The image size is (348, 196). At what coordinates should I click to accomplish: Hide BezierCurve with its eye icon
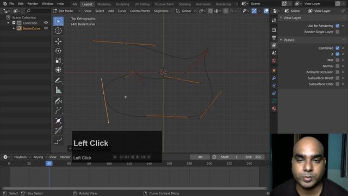tap(46, 28)
